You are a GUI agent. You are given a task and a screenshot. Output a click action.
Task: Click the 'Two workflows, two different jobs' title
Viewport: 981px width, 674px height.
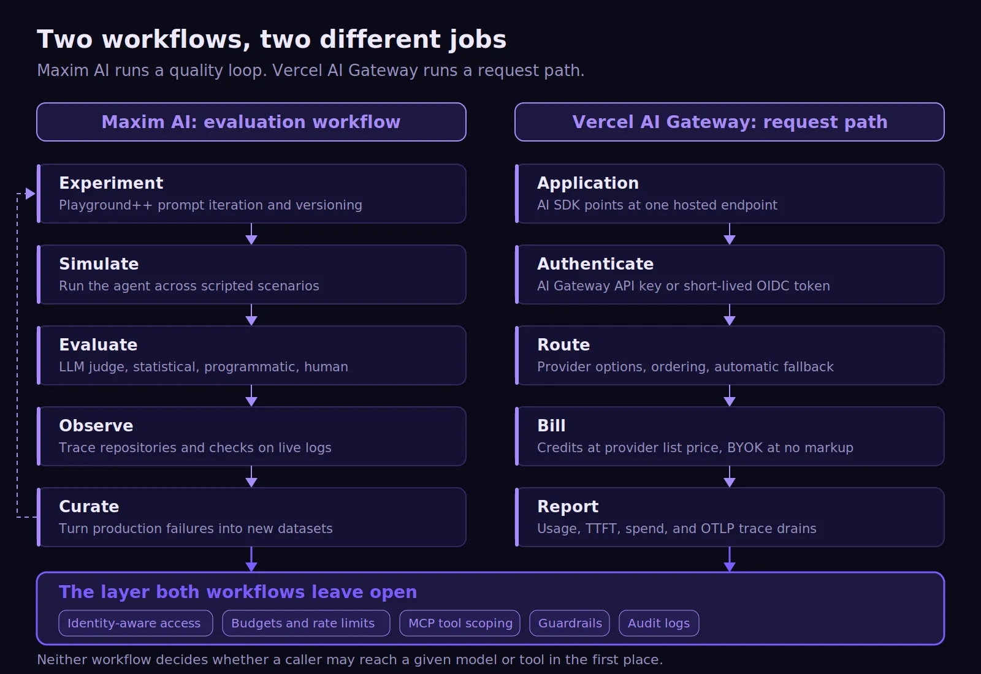[x=272, y=39]
